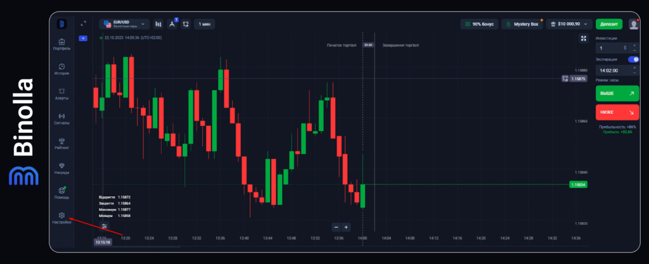Screen dimensions: 649x264
Task: Open the chart type candlestick icon
Action: coord(157,24)
